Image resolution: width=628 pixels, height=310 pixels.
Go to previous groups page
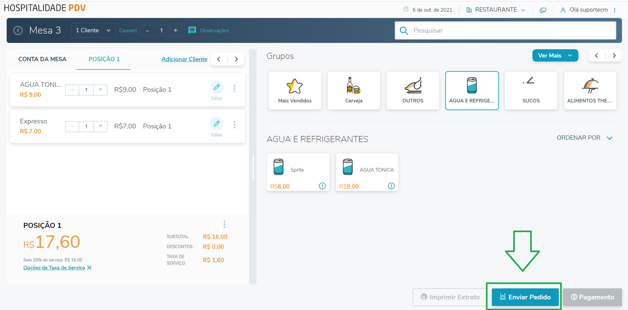click(597, 56)
